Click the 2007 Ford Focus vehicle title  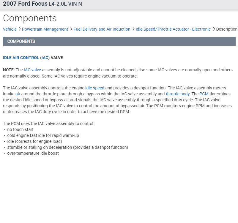[25, 4]
